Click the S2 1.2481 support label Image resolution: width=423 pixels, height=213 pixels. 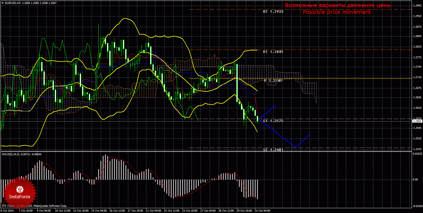click(x=273, y=150)
